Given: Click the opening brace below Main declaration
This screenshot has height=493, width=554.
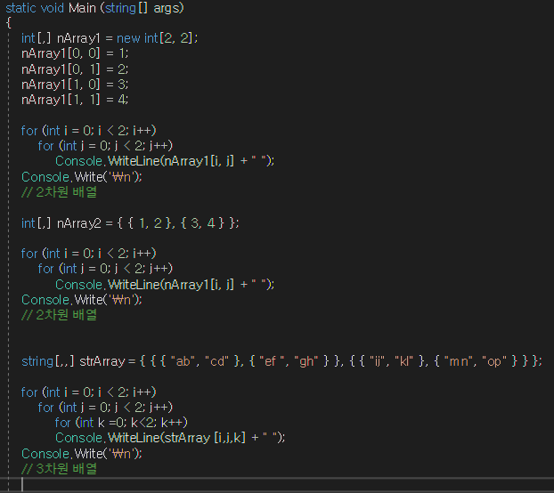Looking at the screenshot, I should [9, 23].
